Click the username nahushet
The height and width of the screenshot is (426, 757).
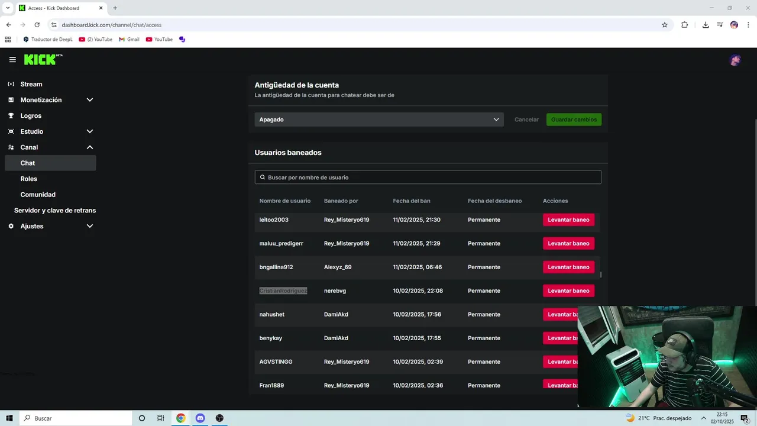click(272, 315)
